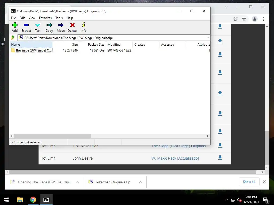Open W. MaxX Pack [Actualizado] link

click(x=175, y=158)
